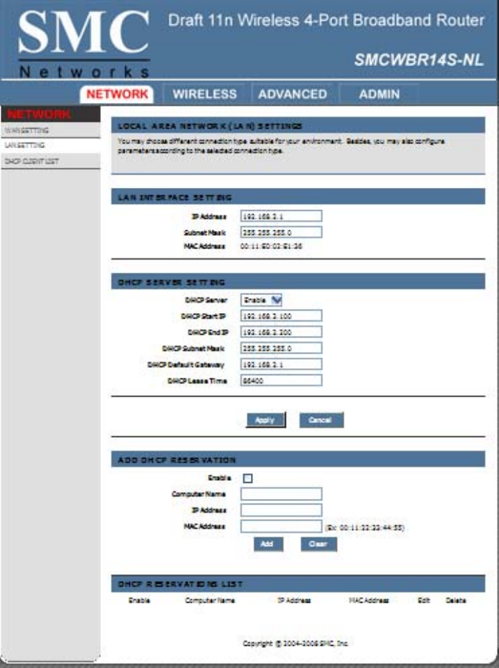Click the LAN MAC Address value text

271,246
